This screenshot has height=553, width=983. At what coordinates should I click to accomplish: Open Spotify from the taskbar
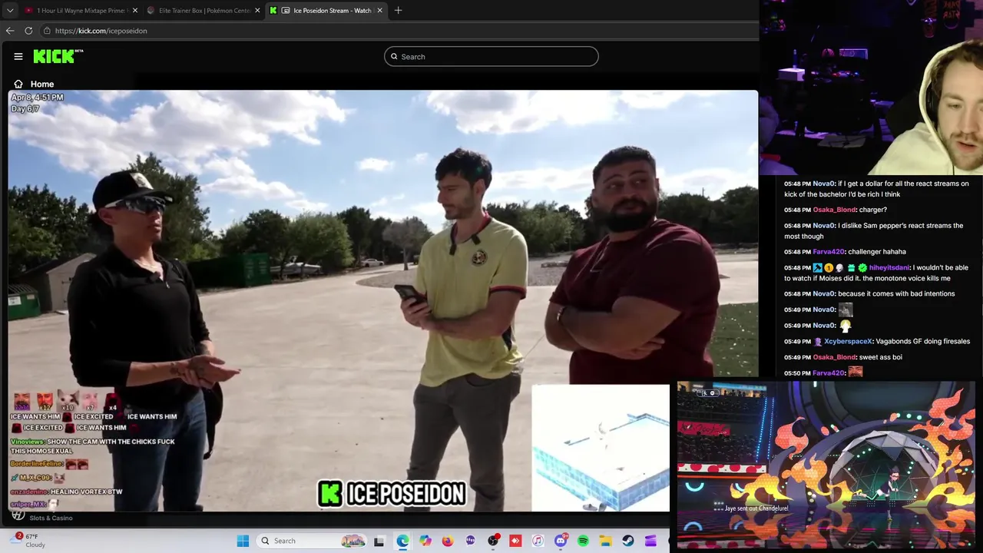583,541
